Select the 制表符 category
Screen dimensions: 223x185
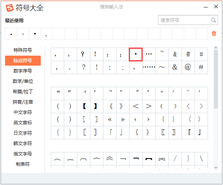[x=23, y=164]
